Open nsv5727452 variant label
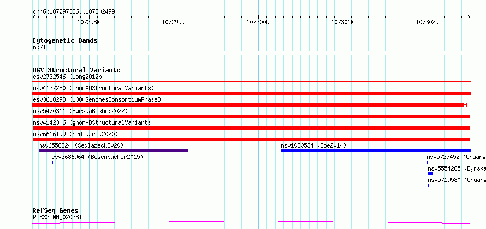This screenshot has width=486, height=229. click(457, 157)
